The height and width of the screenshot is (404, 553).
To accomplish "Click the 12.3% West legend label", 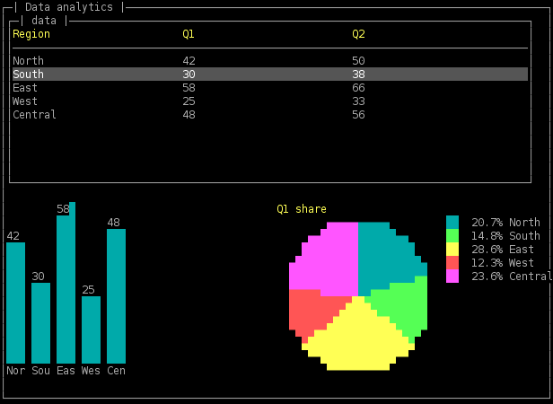I will [503, 262].
